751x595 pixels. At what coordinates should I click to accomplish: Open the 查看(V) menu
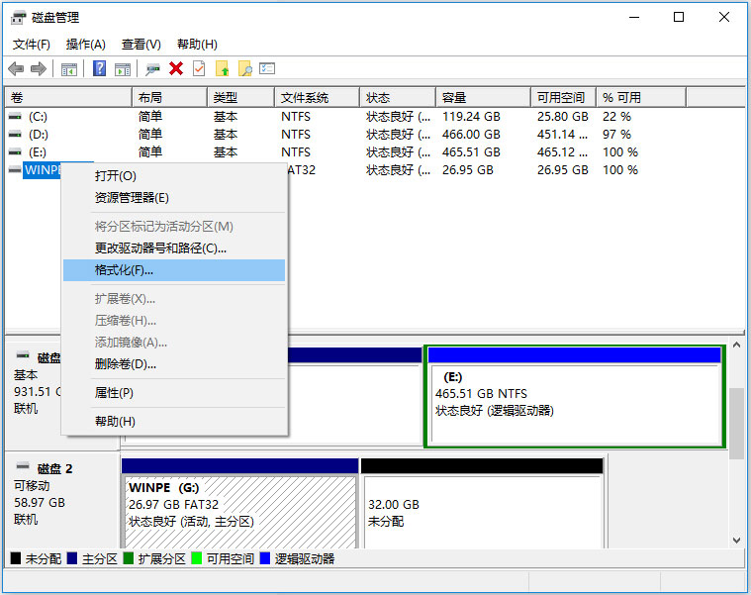pos(141,45)
